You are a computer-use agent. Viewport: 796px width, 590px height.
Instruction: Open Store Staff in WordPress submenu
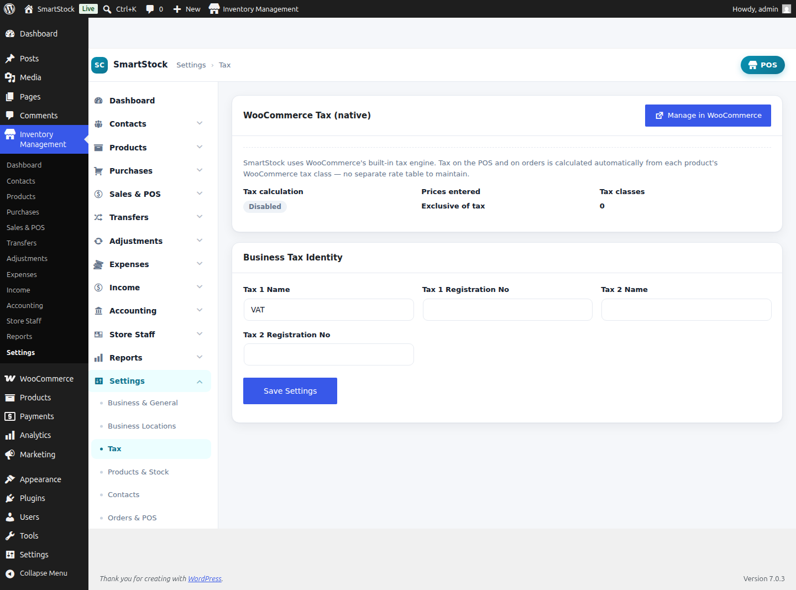24,321
